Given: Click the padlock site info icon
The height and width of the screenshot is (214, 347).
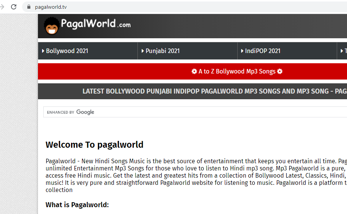Looking at the screenshot, I should pos(29,7).
